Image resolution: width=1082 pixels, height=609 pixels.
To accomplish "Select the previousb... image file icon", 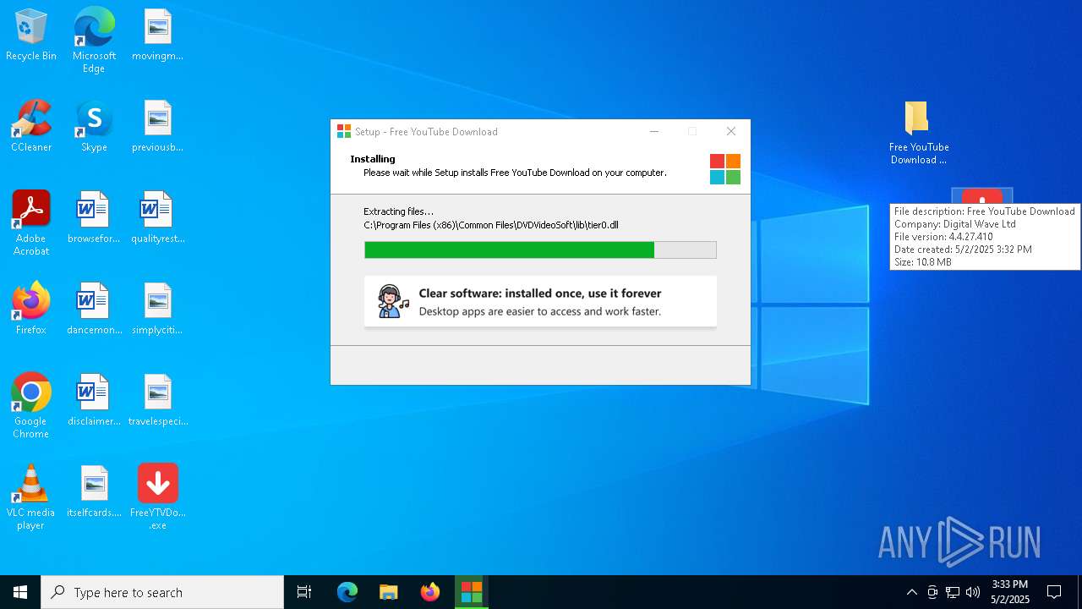I will [157, 127].
